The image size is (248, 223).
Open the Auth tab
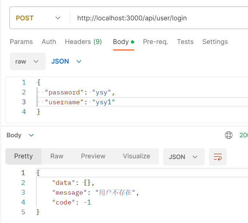tap(49, 42)
